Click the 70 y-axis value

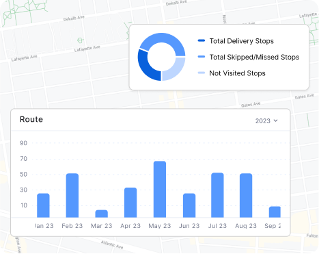(23, 159)
